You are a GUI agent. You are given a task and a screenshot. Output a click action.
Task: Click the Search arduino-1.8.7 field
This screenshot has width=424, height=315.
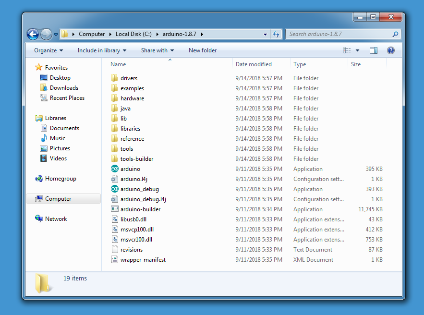point(339,34)
